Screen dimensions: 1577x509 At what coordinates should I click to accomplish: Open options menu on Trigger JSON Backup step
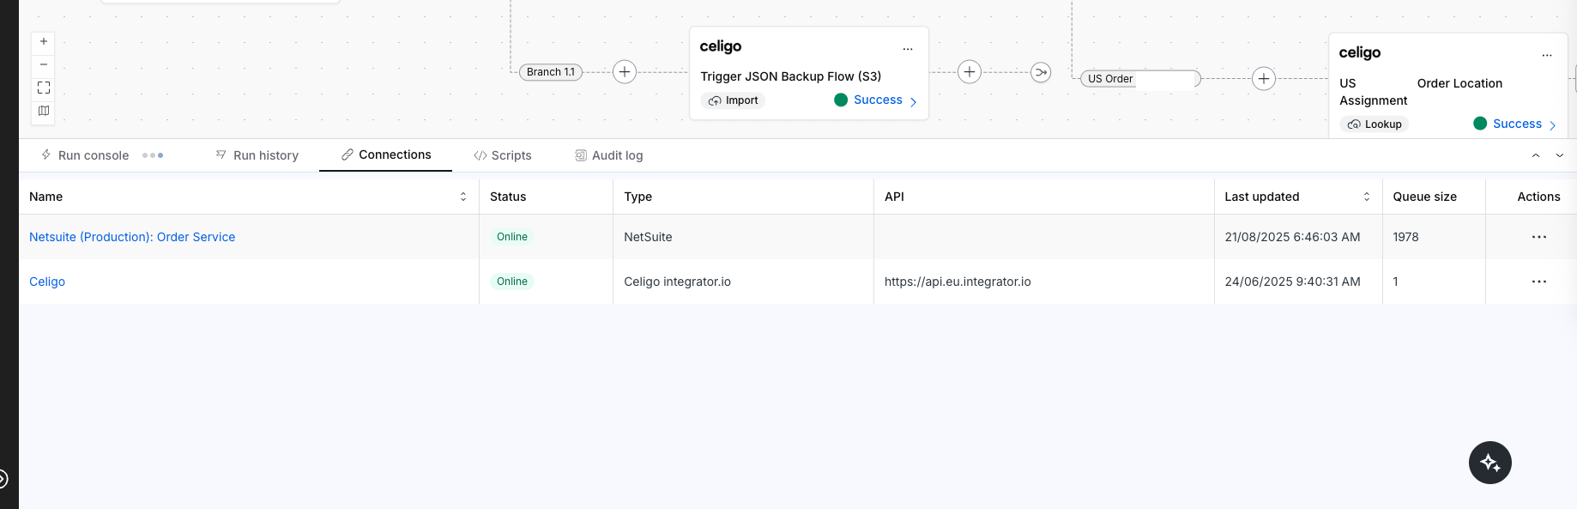[908, 48]
